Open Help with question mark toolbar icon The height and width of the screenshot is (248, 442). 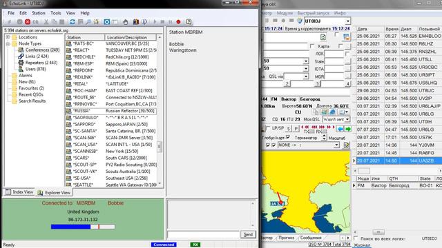(189, 21)
